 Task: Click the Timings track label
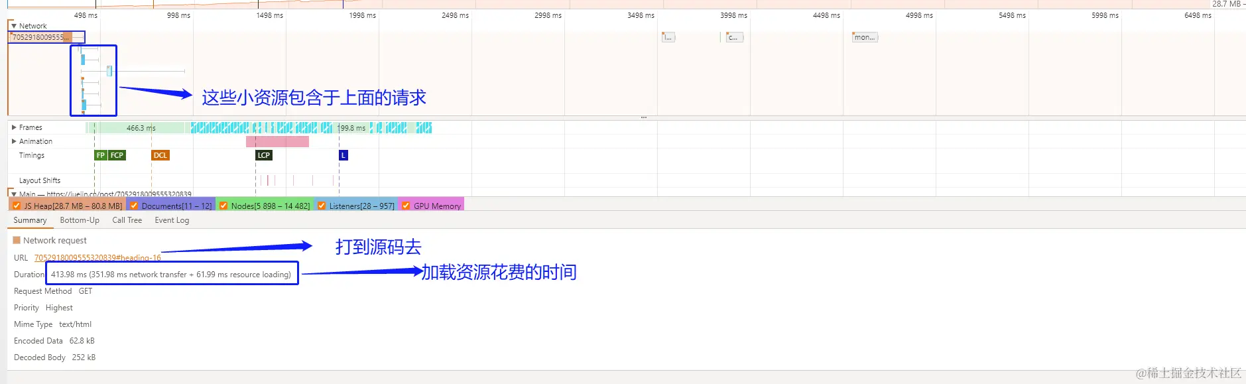[x=32, y=155]
